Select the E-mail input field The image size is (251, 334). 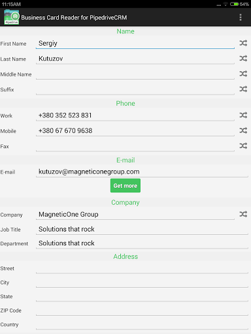point(142,172)
